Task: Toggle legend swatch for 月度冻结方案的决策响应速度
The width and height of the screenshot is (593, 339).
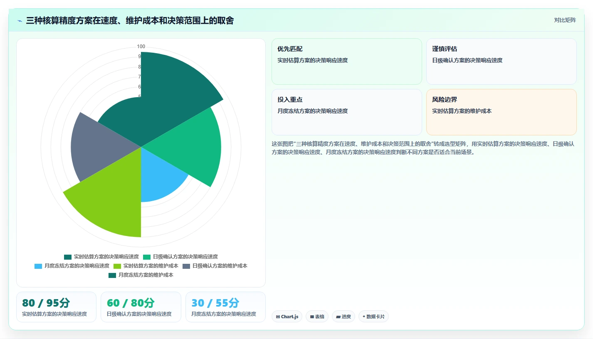Action: click(38, 266)
